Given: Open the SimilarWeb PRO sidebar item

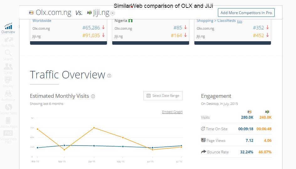Looking at the screenshot, I should point(8,137).
